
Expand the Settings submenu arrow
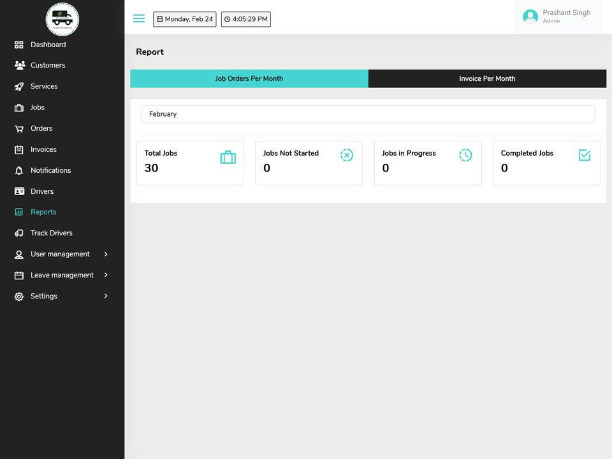106,296
